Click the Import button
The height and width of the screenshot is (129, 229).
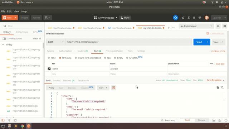point(24,18)
